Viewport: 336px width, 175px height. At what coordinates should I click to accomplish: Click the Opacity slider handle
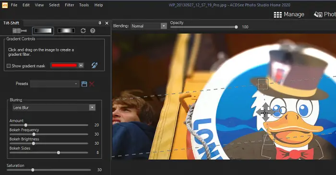pos(236,27)
